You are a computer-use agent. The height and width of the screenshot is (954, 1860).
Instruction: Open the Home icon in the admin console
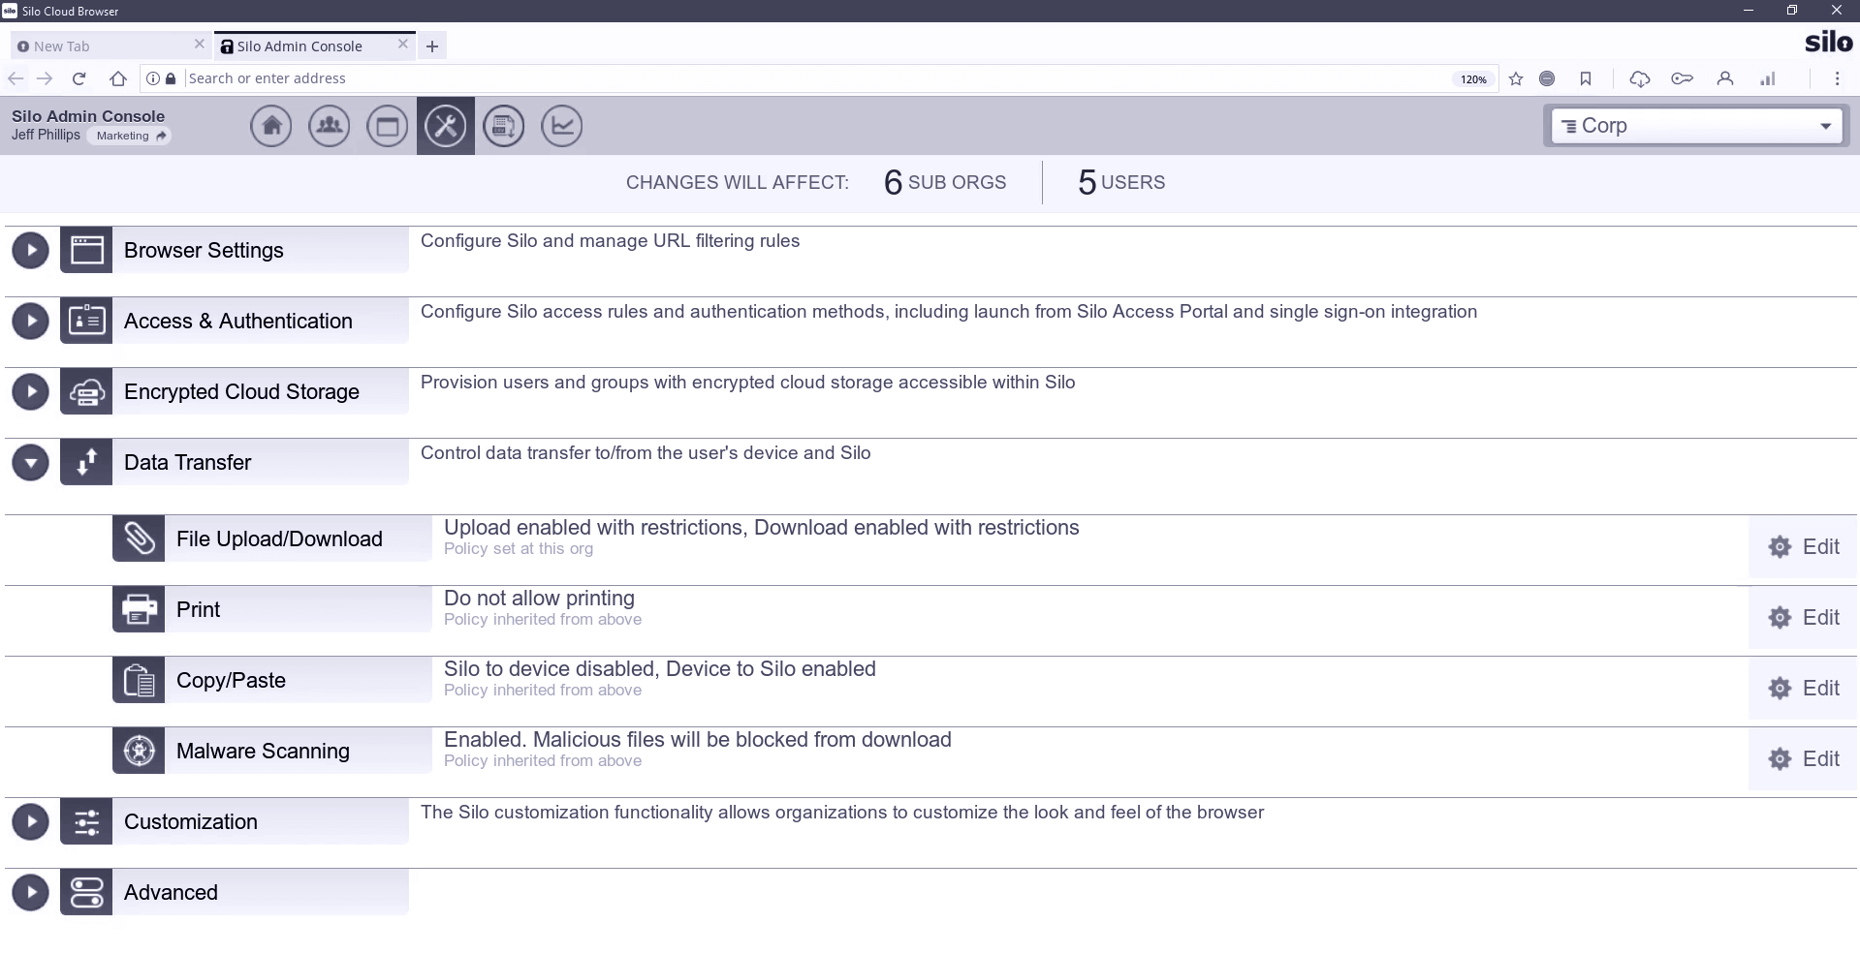coord(271,126)
